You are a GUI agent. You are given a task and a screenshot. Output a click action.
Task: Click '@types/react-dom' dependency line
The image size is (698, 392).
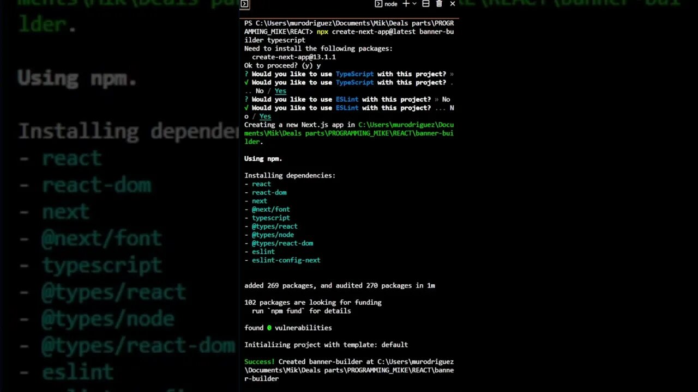click(279, 243)
